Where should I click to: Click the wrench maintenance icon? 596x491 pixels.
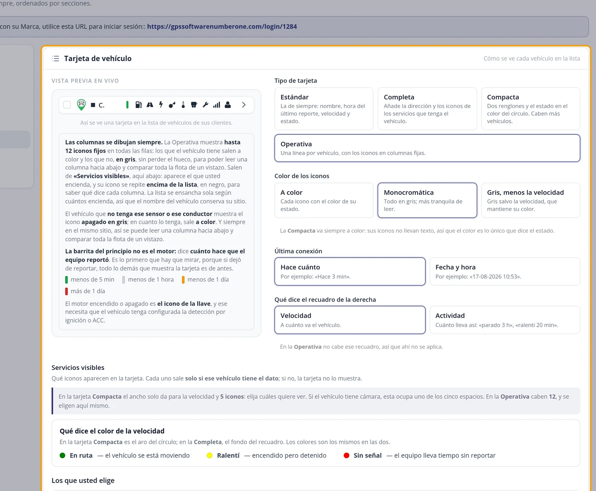(x=206, y=105)
